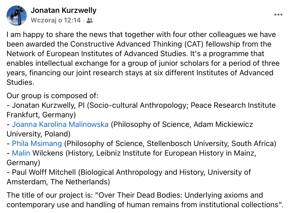Open Joanna Karolina Malinowska's tagged profile
This screenshot has height=213, width=291.
coord(60,124)
